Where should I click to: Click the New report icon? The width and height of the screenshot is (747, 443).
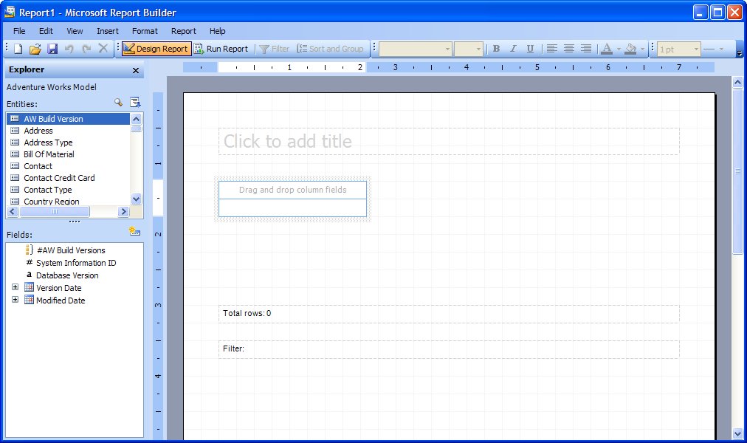click(18, 49)
